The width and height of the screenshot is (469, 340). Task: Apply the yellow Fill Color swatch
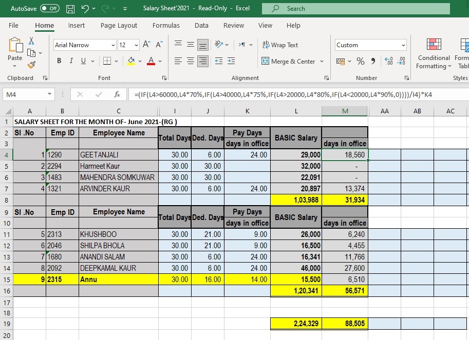tap(131, 61)
